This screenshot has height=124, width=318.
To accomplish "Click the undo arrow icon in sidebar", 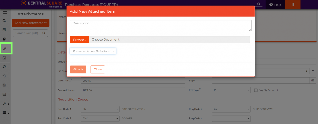I will [x=4, y=76].
